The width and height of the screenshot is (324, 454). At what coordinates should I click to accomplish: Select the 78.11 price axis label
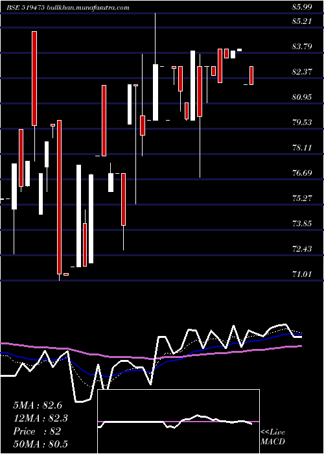pyautogui.click(x=302, y=148)
